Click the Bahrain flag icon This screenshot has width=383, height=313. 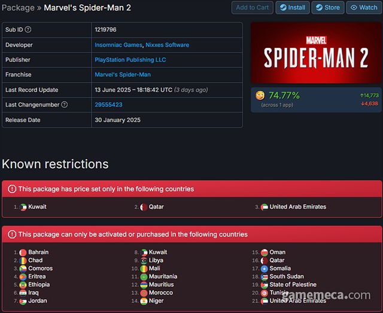(x=23, y=253)
